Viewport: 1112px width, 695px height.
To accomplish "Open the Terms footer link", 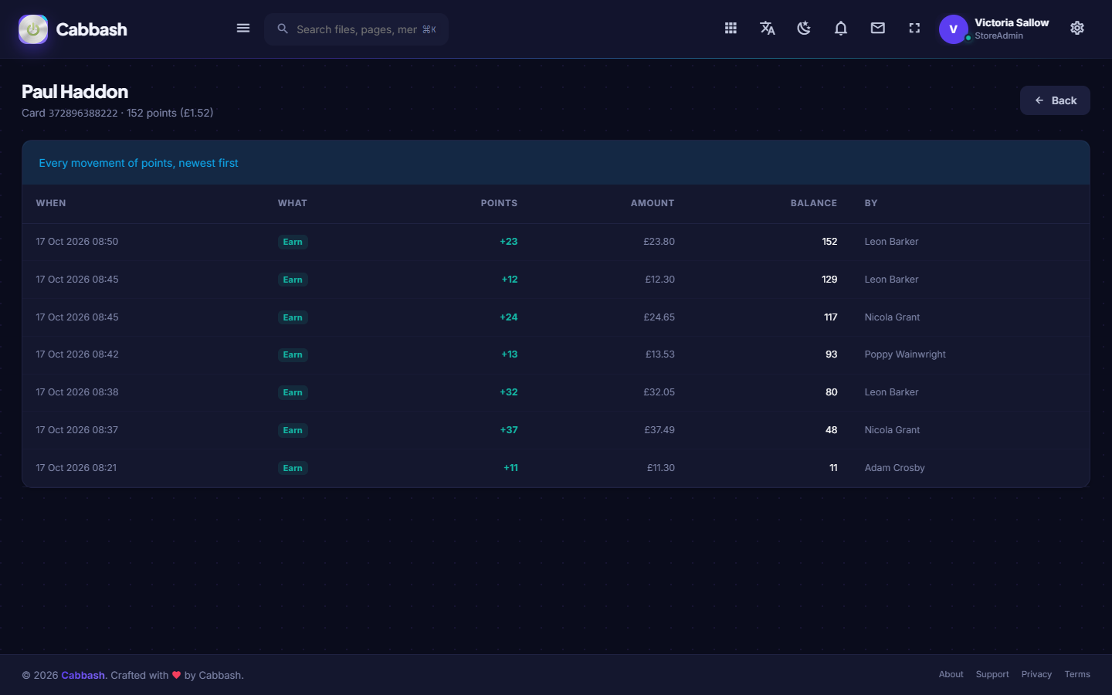I will coord(1077,674).
